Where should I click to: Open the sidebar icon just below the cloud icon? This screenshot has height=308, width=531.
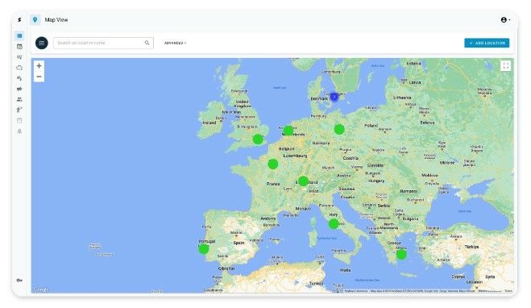tap(19, 78)
